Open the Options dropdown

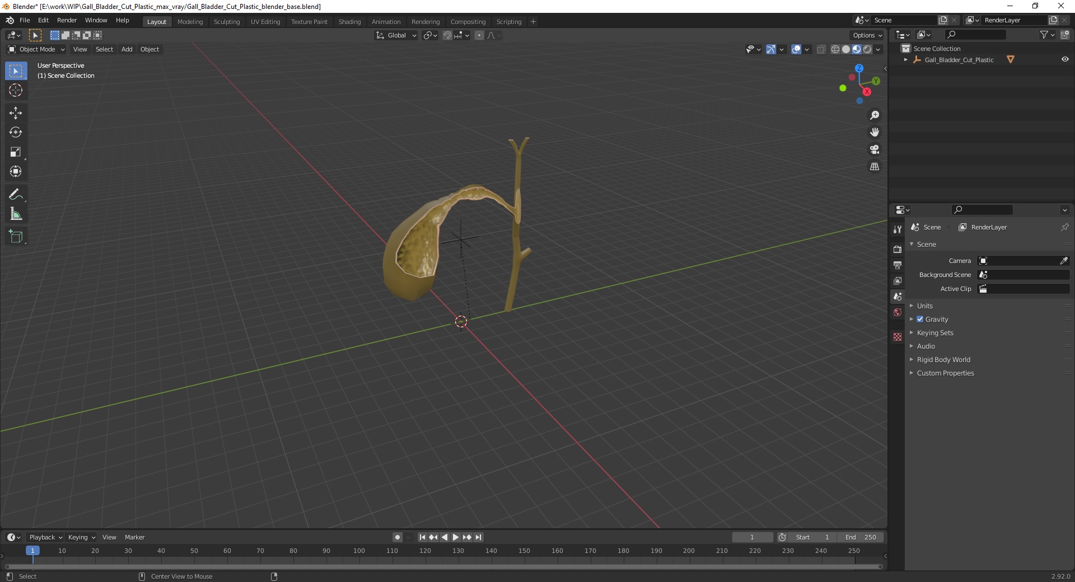click(867, 35)
